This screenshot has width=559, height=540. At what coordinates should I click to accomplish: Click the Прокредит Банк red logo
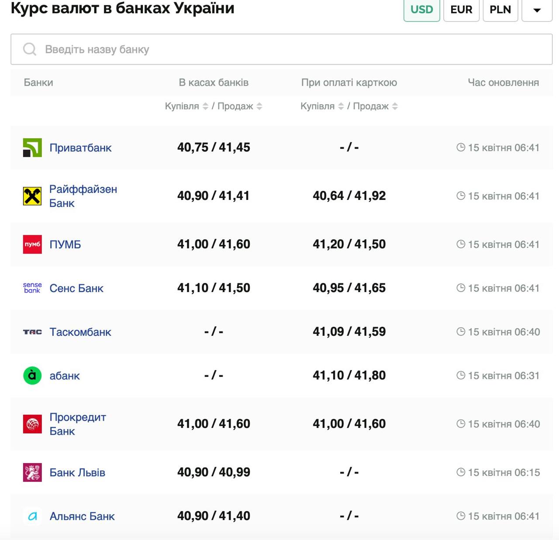point(32,424)
